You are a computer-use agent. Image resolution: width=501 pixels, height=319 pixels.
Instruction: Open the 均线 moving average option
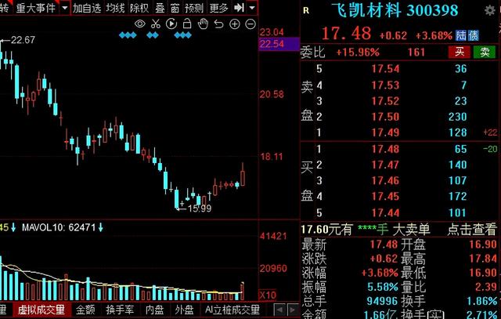coord(115,8)
